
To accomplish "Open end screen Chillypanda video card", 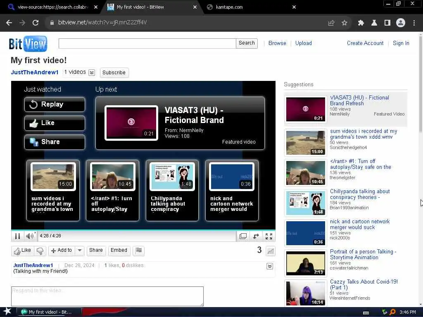I will click(x=172, y=190).
